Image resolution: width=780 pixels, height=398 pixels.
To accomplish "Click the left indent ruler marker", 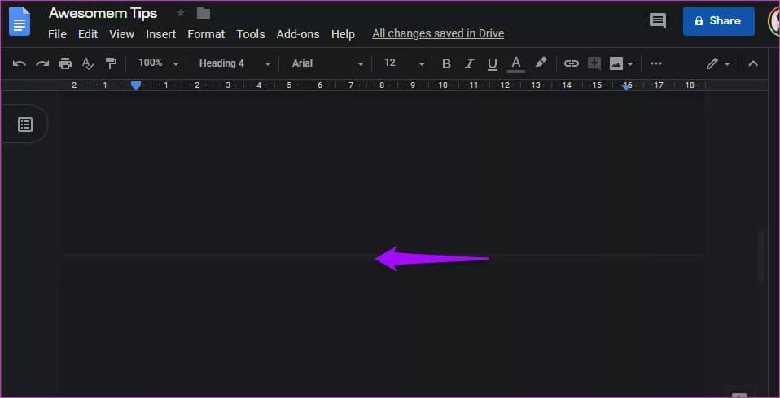I will coord(136,86).
